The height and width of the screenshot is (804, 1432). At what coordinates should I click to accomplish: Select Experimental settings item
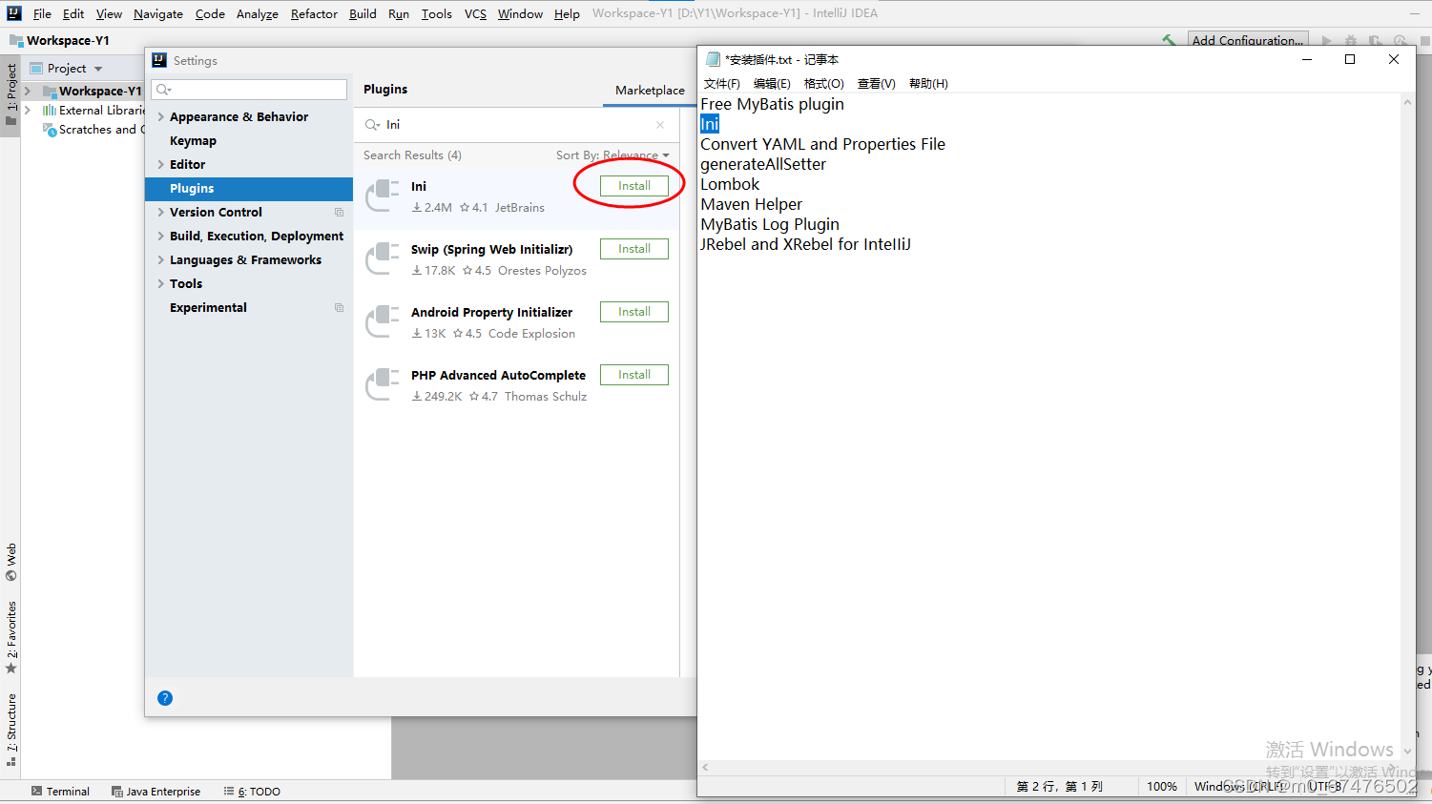point(208,308)
